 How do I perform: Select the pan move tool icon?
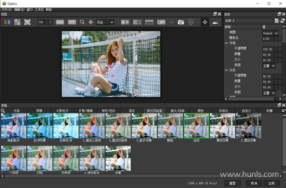click(x=91, y=22)
